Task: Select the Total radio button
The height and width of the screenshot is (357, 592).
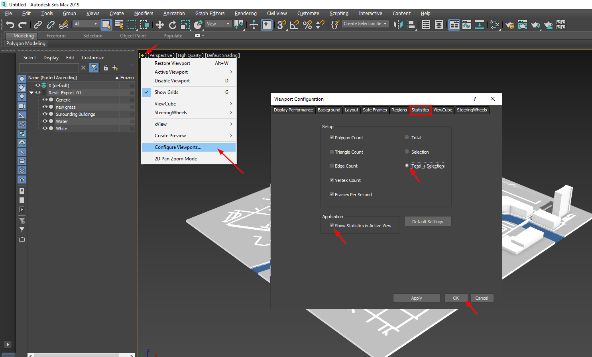Action: pyautogui.click(x=407, y=137)
